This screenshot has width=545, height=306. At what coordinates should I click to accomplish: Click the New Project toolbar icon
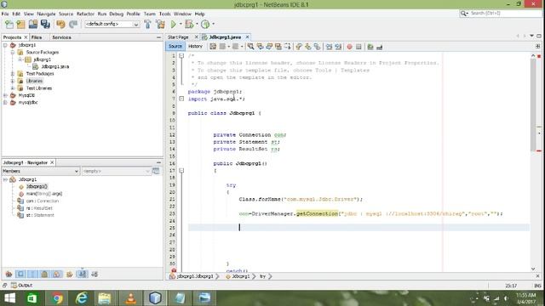pyautogui.click(x=20, y=24)
